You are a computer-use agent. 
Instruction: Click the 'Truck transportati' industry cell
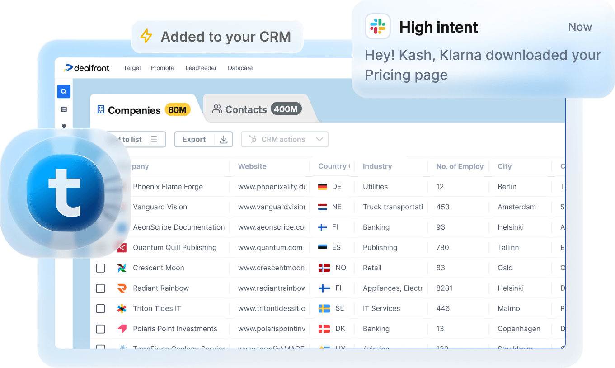point(393,207)
